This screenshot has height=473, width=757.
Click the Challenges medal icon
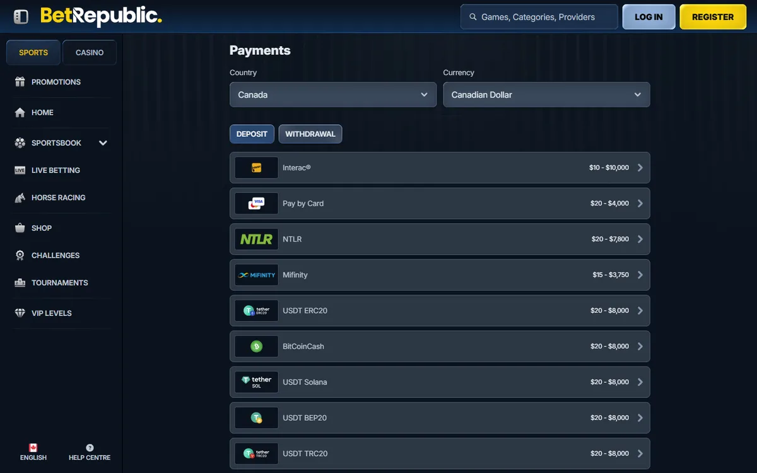[x=20, y=255]
